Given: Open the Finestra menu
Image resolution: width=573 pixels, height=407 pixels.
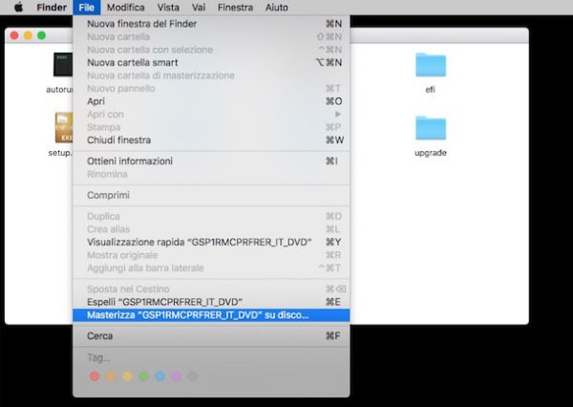Looking at the screenshot, I should (x=235, y=8).
